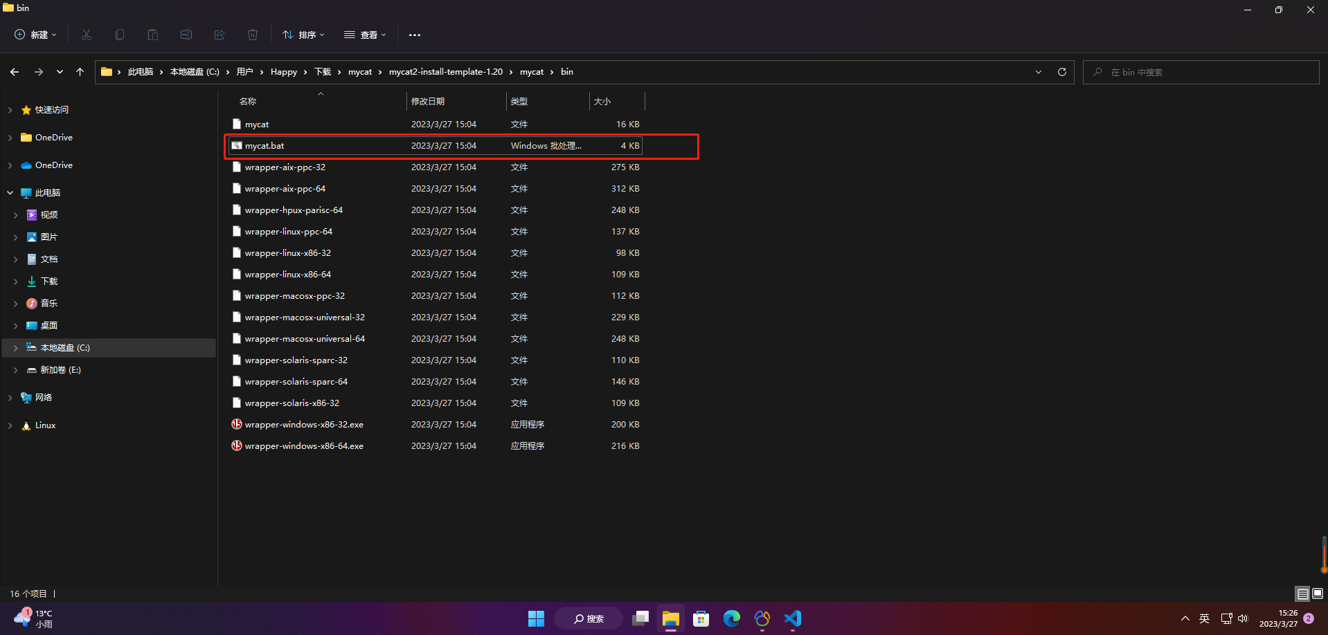Screen dimensions: 1328x635
Task: Expand the address bar history dropdown
Action: pyautogui.click(x=1039, y=72)
